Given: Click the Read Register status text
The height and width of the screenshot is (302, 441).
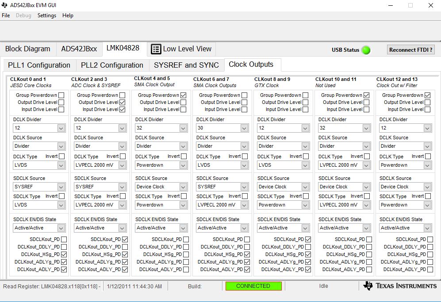Looking at the screenshot, I should click(52, 286).
